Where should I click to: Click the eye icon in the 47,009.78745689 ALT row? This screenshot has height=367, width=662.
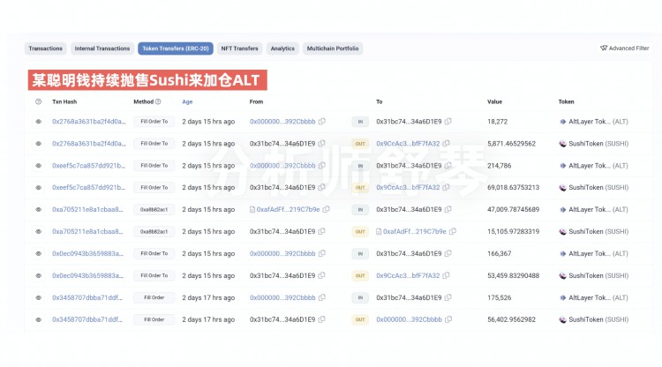pyautogui.click(x=39, y=209)
